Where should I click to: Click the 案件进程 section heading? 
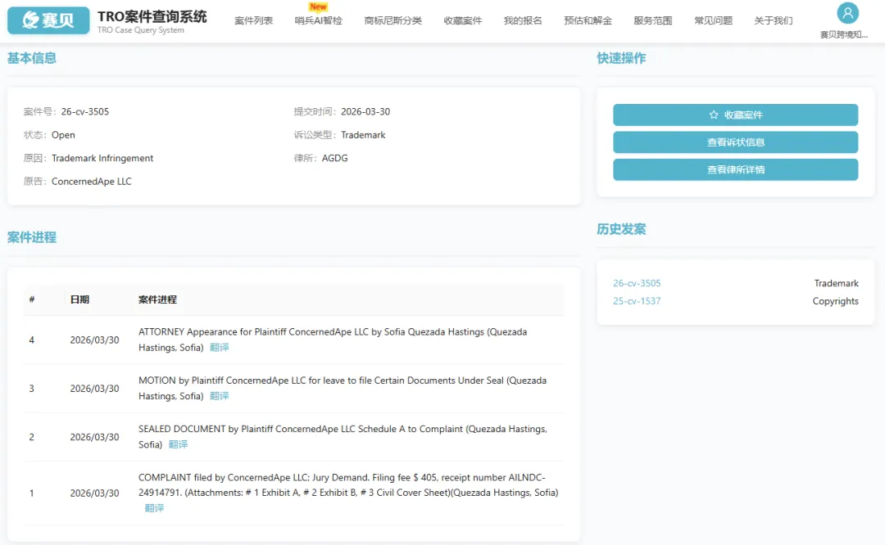coord(32,237)
